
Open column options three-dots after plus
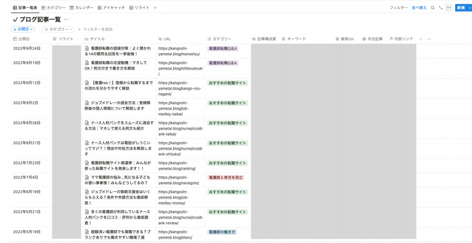(429, 39)
